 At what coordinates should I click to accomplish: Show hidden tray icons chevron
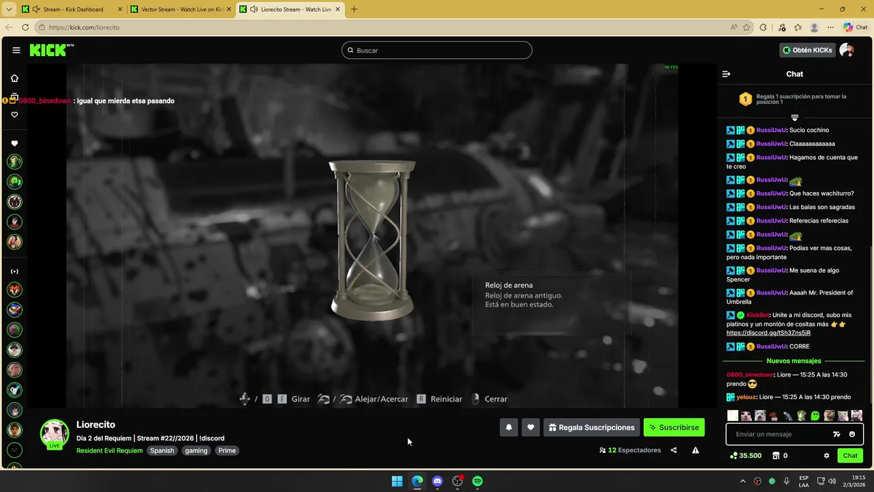(742, 481)
